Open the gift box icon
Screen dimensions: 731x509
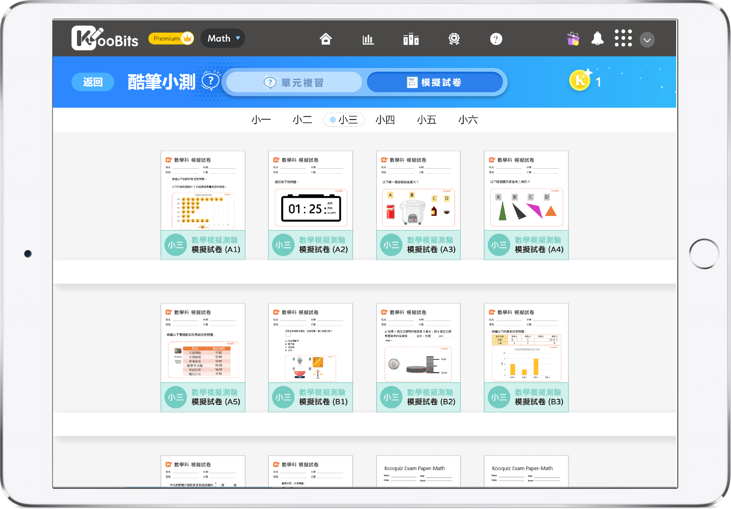tap(573, 39)
